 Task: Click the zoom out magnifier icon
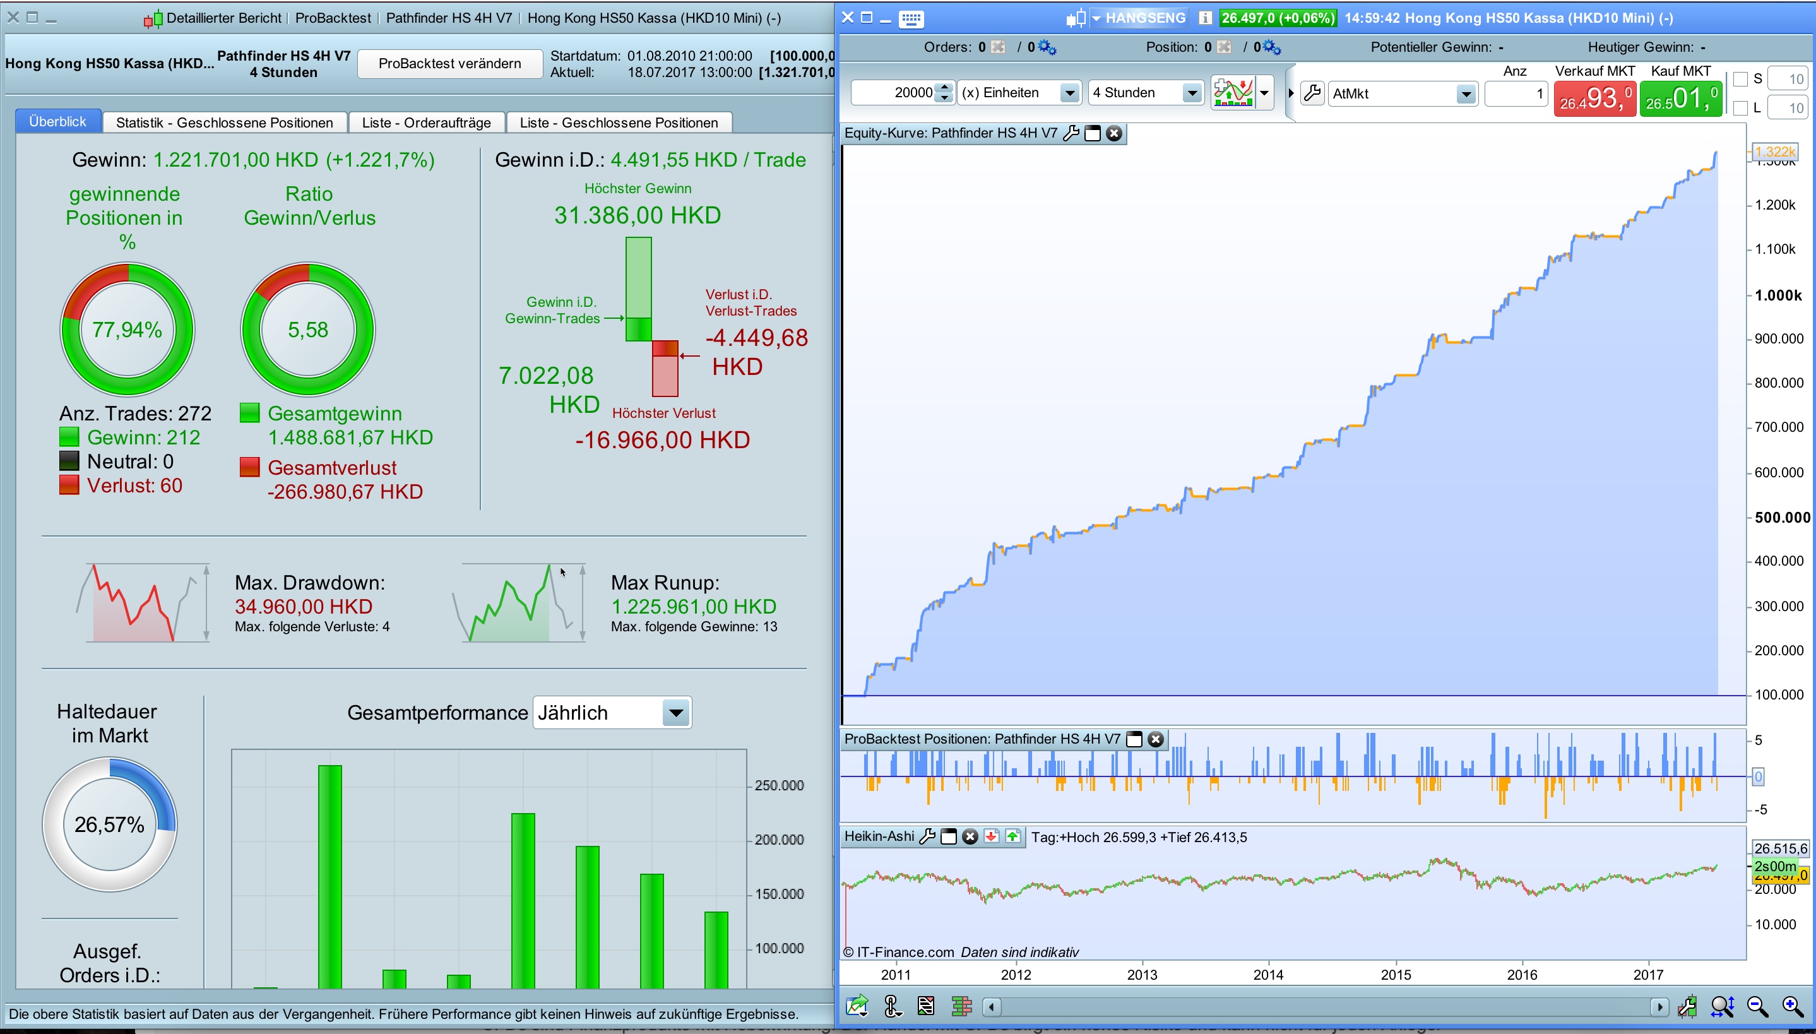click(x=1757, y=1006)
